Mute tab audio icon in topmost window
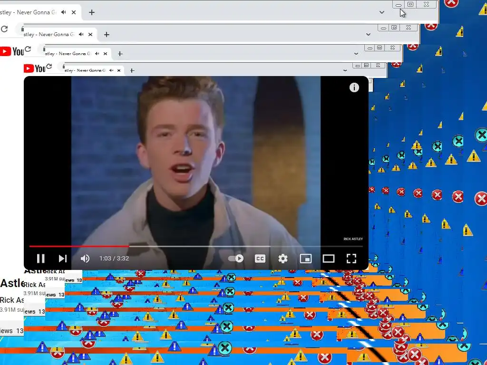 pyautogui.click(x=64, y=12)
